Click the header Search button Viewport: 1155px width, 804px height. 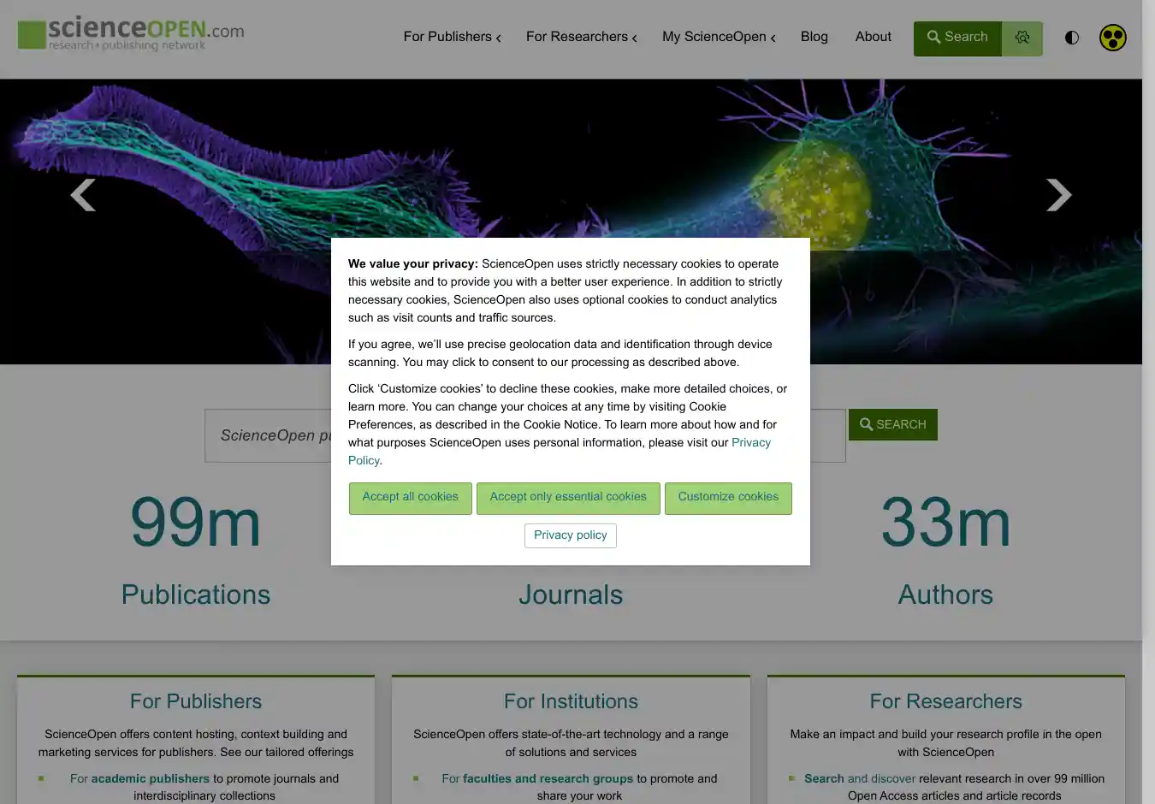point(957,38)
